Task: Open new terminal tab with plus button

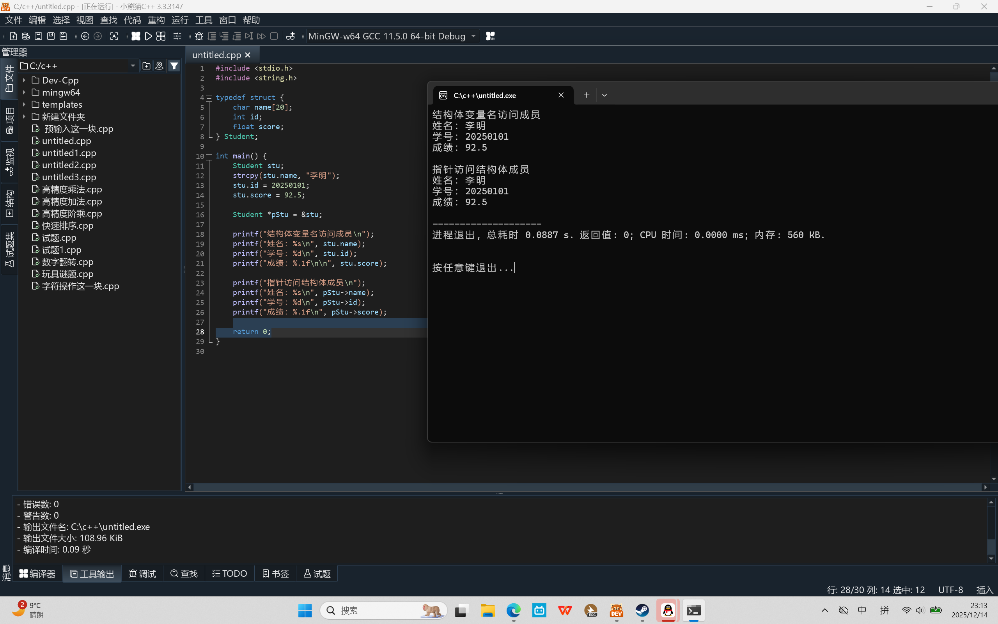Action: [587, 95]
